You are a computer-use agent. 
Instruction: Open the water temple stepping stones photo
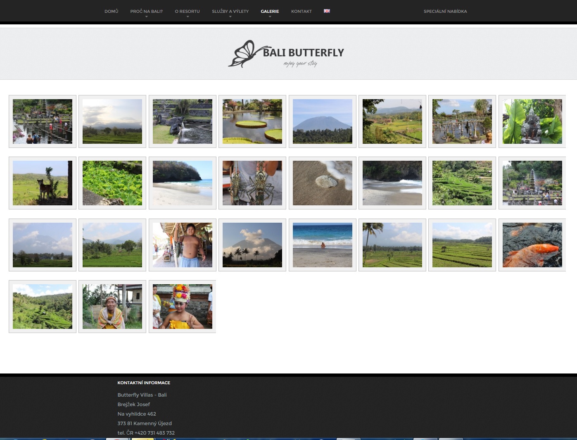pos(43,121)
